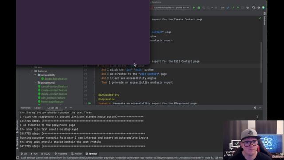Screen dimensions: 284x160
Task: Collapse the accessibility folder
Action: [35, 75]
